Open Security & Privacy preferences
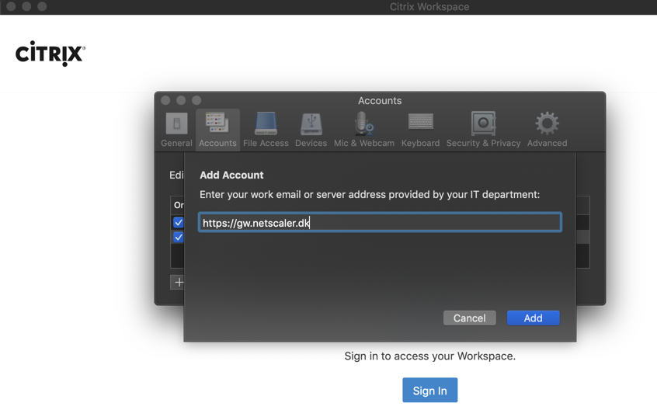Image resolution: width=657 pixels, height=417 pixels. (483, 130)
